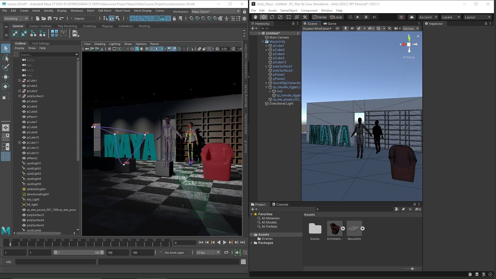496x279 pixels.
Task: Open Maya's Script Editor icon beside the command line
Action: coord(243,262)
